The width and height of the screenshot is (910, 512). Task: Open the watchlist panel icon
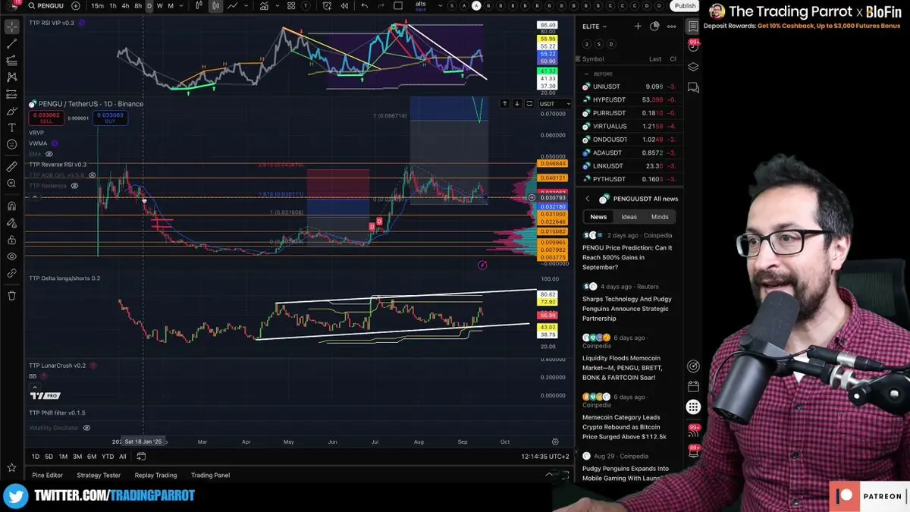pos(693,27)
